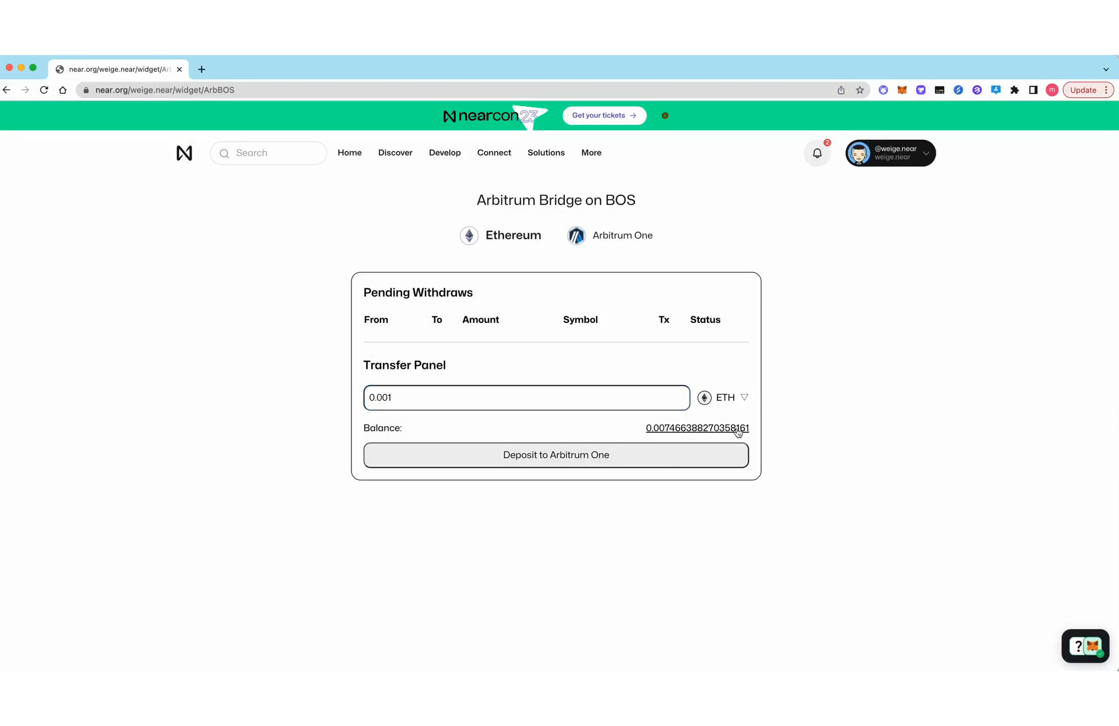Click the site Search box
1119x726 pixels.
269,153
